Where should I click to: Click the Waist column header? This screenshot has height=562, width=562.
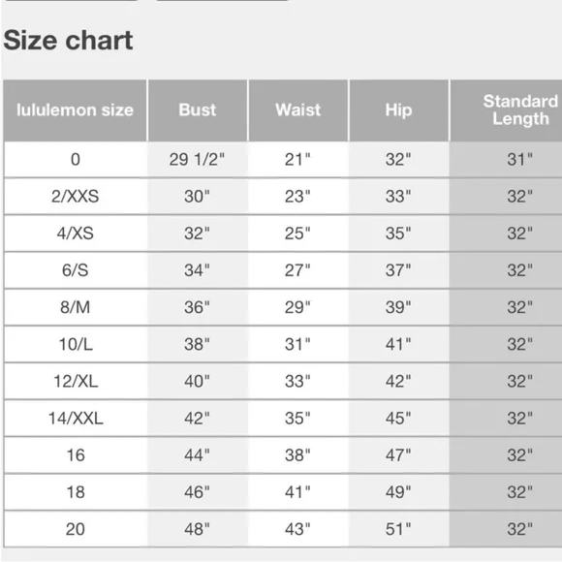[x=297, y=110]
